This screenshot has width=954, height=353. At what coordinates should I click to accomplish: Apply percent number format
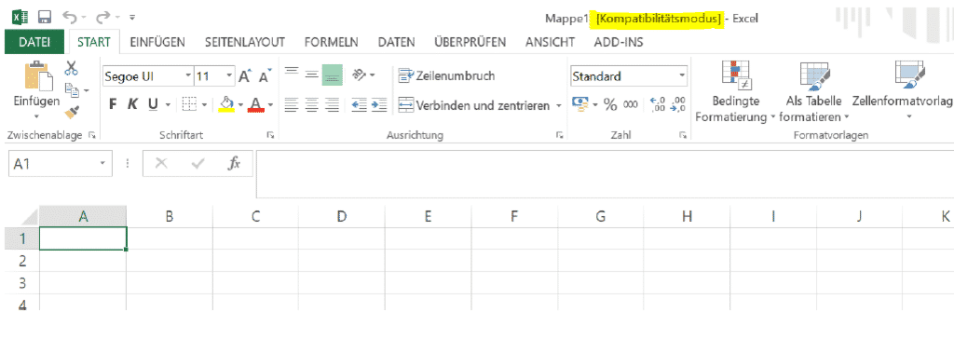pyautogui.click(x=610, y=105)
